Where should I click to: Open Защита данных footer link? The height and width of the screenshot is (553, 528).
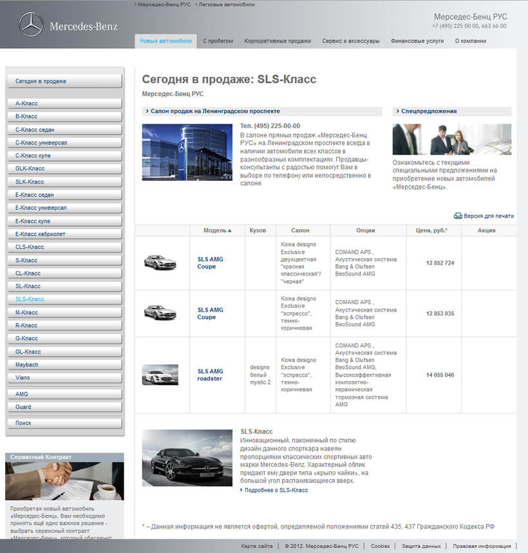[421, 546]
